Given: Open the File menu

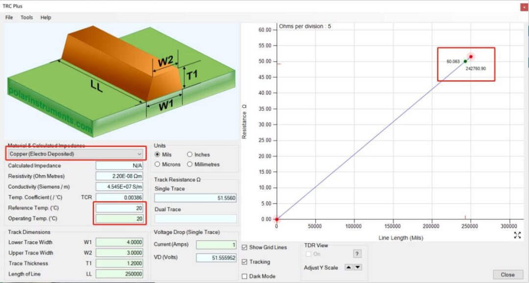Looking at the screenshot, I should (x=9, y=18).
